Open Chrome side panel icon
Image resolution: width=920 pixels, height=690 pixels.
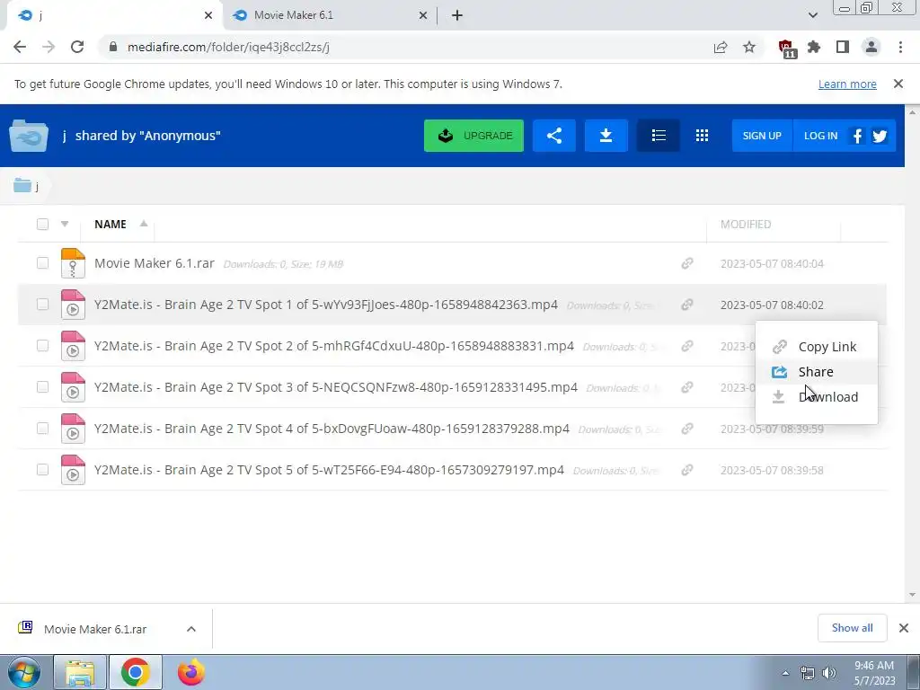tap(843, 47)
